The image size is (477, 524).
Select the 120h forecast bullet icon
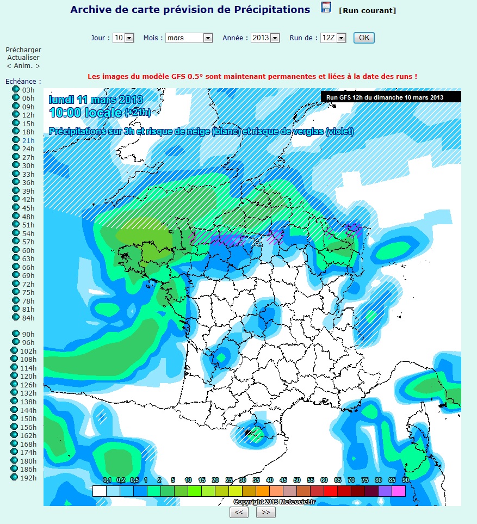pos(15,375)
